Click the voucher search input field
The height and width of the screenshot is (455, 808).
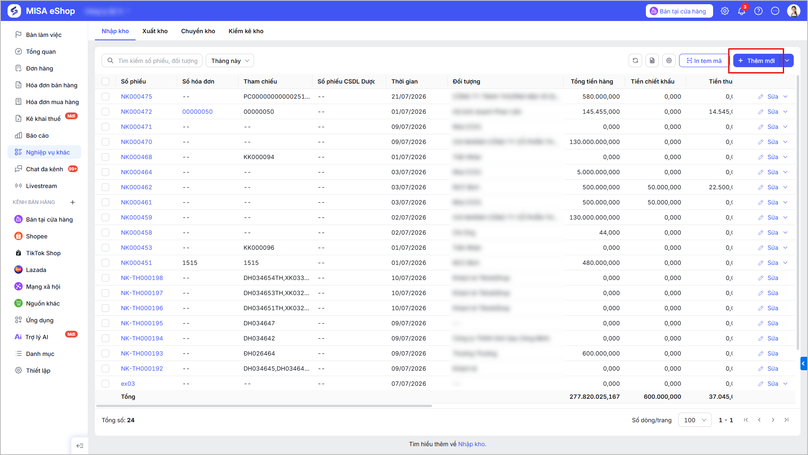152,60
